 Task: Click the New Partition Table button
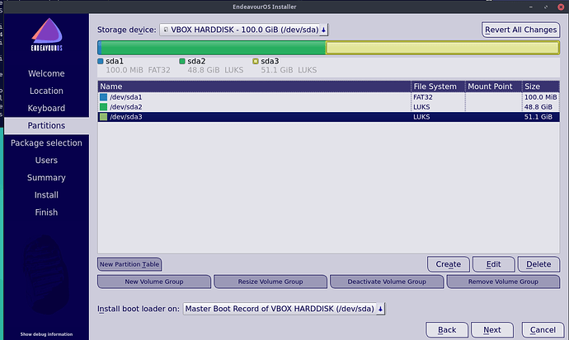tap(129, 264)
